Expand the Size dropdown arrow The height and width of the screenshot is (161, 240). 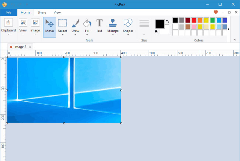coord(144,34)
